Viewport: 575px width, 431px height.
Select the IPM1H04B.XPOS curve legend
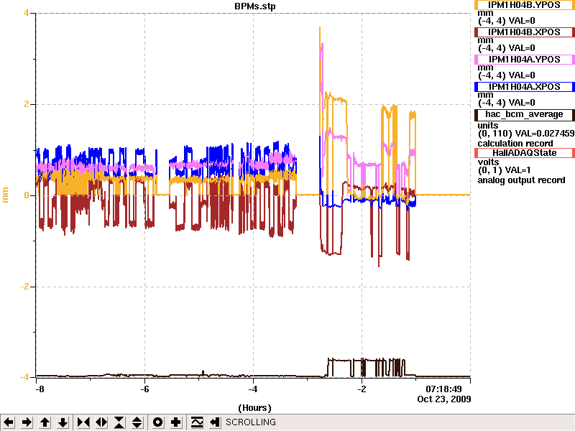pos(525,32)
